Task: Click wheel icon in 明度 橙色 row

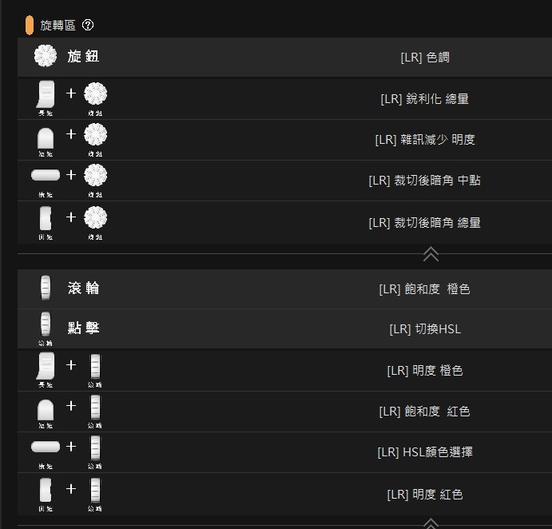Action: 95,366
